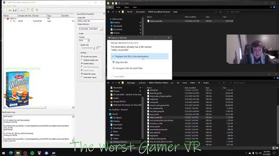Viewport: 279px width, 156px height.
Task: Click the Windows Start button
Action: (3, 153)
